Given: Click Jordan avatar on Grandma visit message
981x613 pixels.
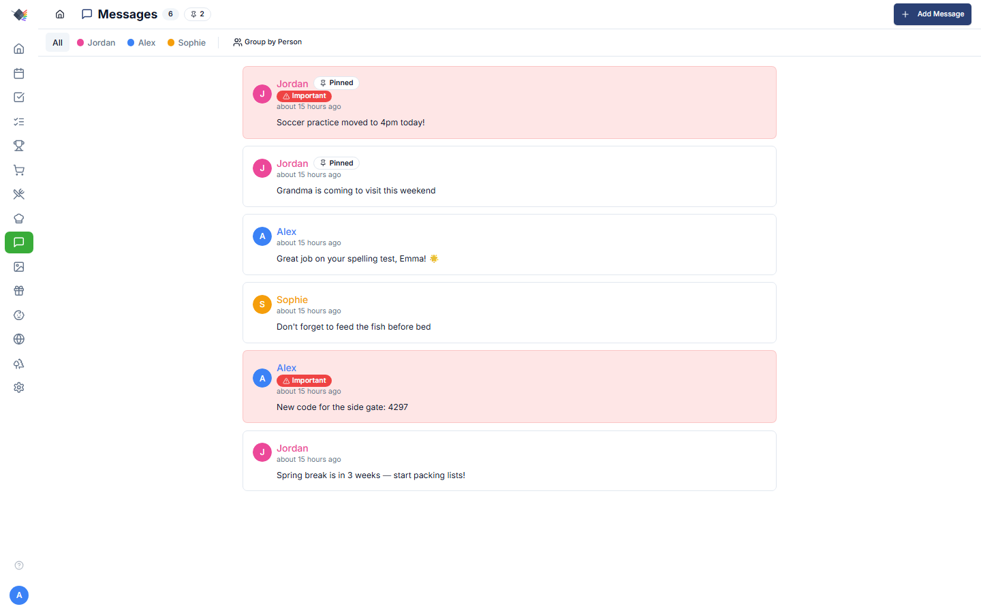Looking at the screenshot, I should pos(262,168).
